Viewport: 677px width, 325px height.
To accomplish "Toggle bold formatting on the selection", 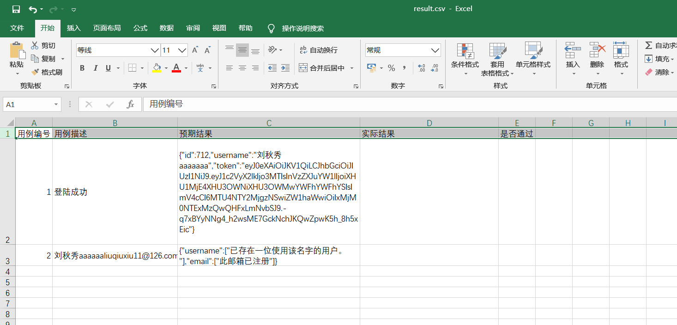I will point(82,67).
